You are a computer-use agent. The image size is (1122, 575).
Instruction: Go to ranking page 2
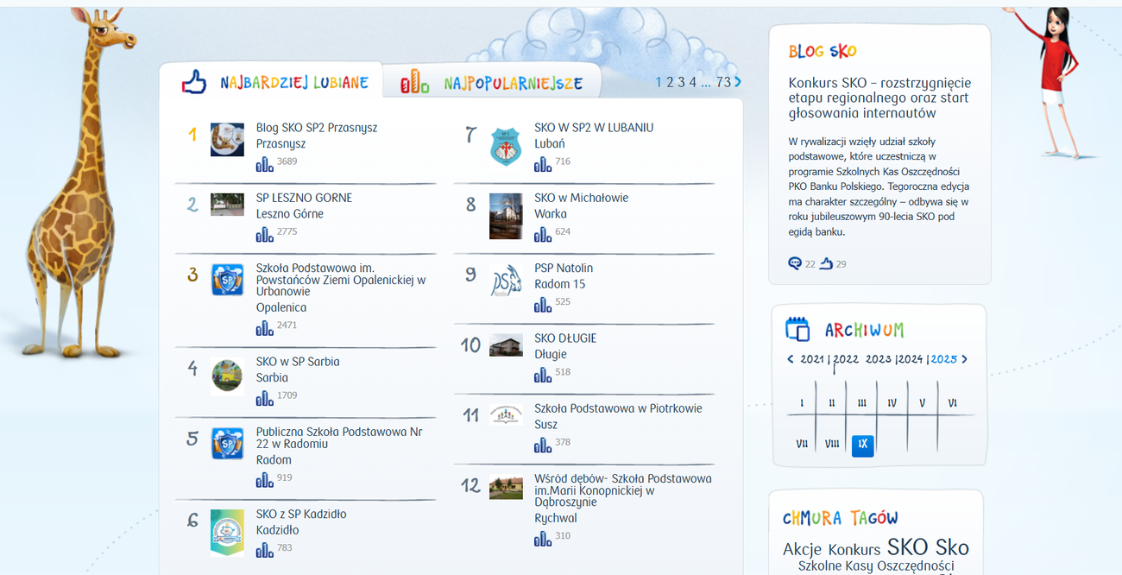click(670, 82)
